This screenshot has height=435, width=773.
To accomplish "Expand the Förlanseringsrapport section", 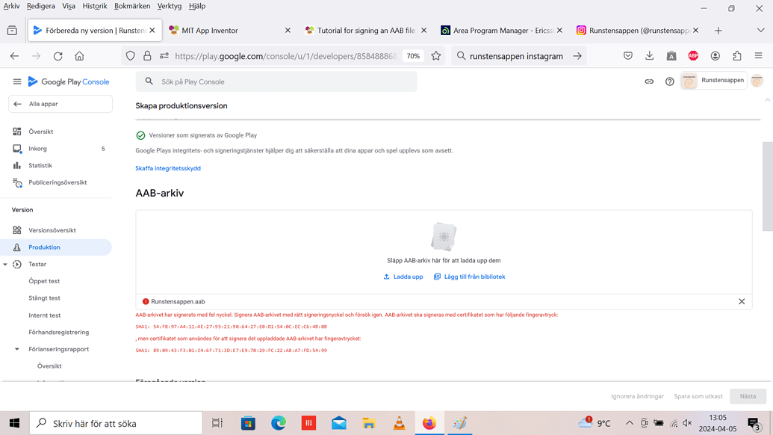I will pos(16,348).
